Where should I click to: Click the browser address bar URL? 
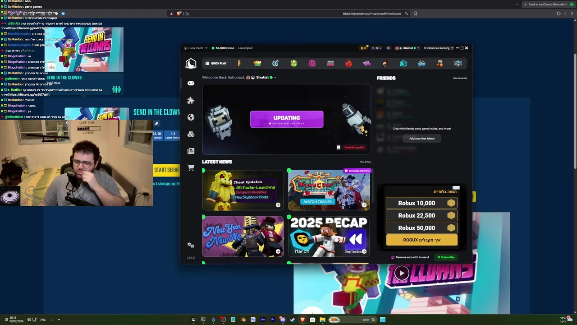[372, 14]
